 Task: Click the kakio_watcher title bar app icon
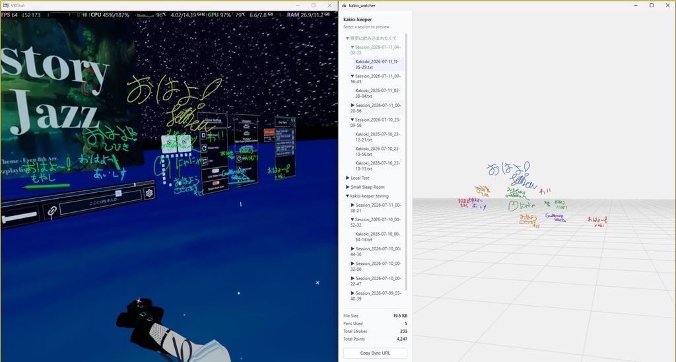pos(344,5)
